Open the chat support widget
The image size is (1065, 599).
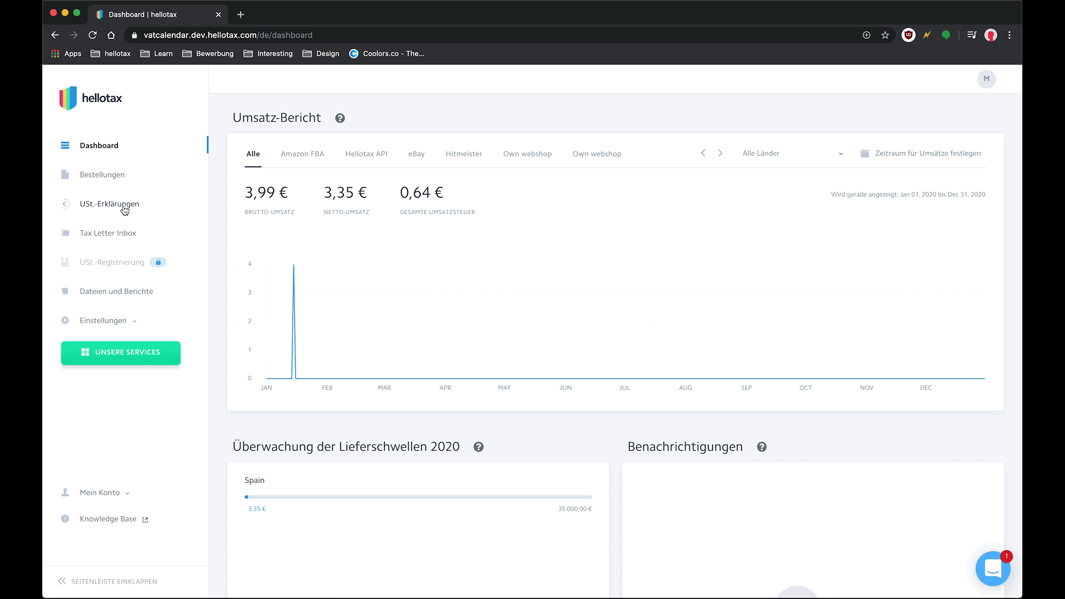(x=993, y=568)
